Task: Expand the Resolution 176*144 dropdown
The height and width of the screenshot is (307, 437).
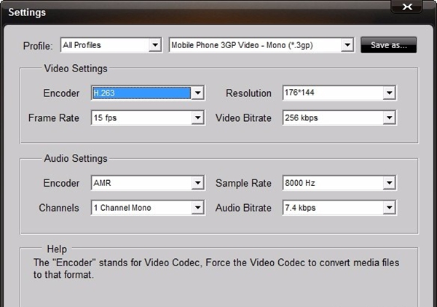Action: point(389,93)
